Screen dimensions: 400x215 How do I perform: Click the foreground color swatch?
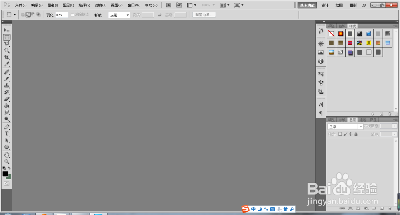coord(5,174)
